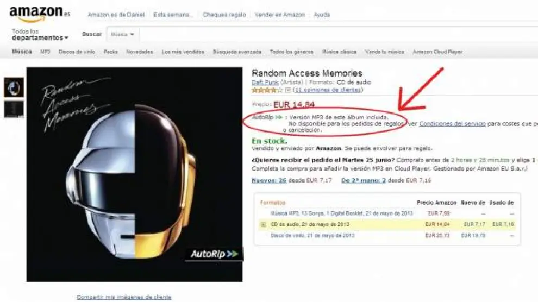The image size is (538, 302).
Task: Open Compartir mis imágenes de cliente link
Action: point(124,297)
